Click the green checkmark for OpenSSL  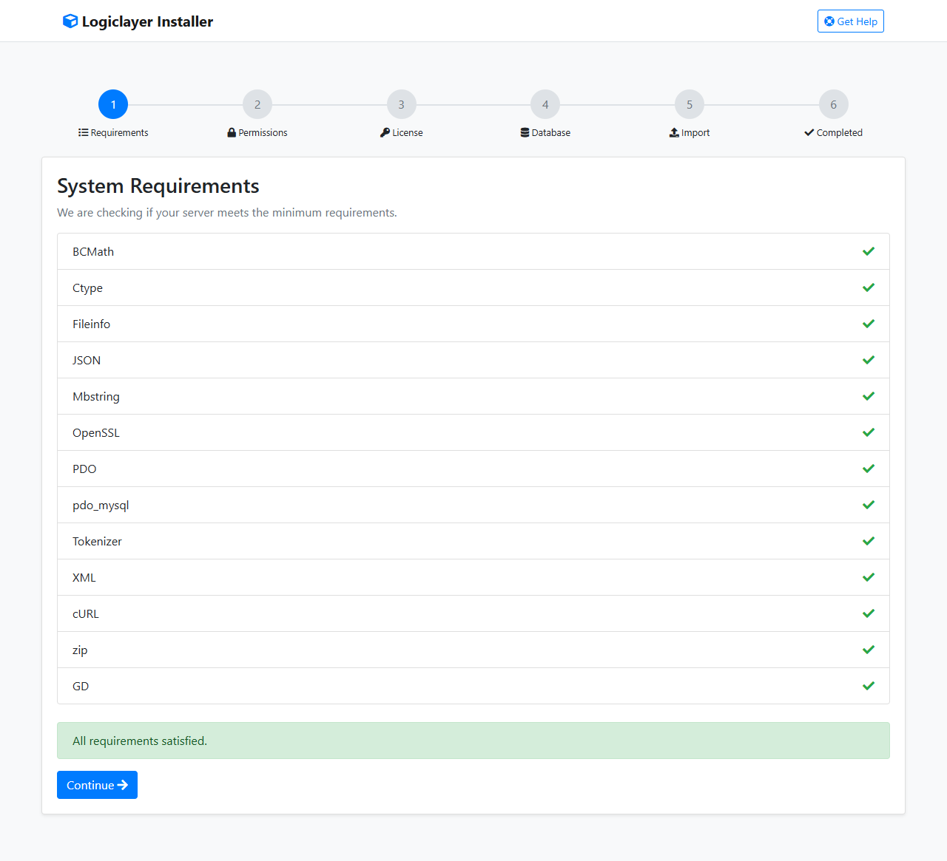coord(869,432)
